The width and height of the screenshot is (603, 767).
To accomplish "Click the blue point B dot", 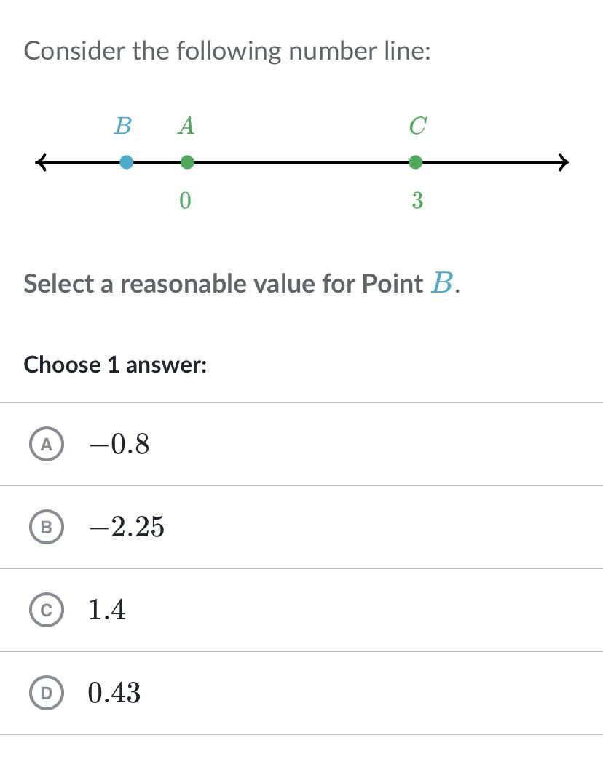I will pyautogui.click(x=126, y=162).
